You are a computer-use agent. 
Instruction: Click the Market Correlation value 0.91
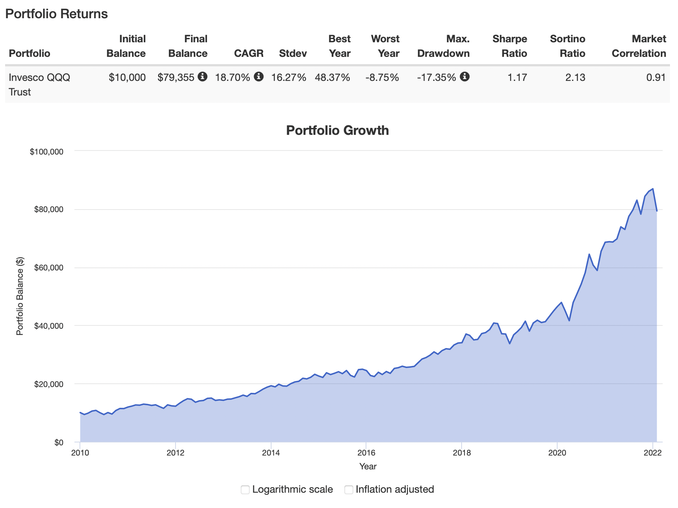coord(656,77)
